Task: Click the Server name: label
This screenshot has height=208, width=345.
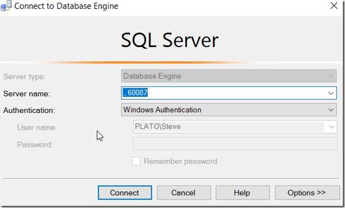Action: click(27, 94)
